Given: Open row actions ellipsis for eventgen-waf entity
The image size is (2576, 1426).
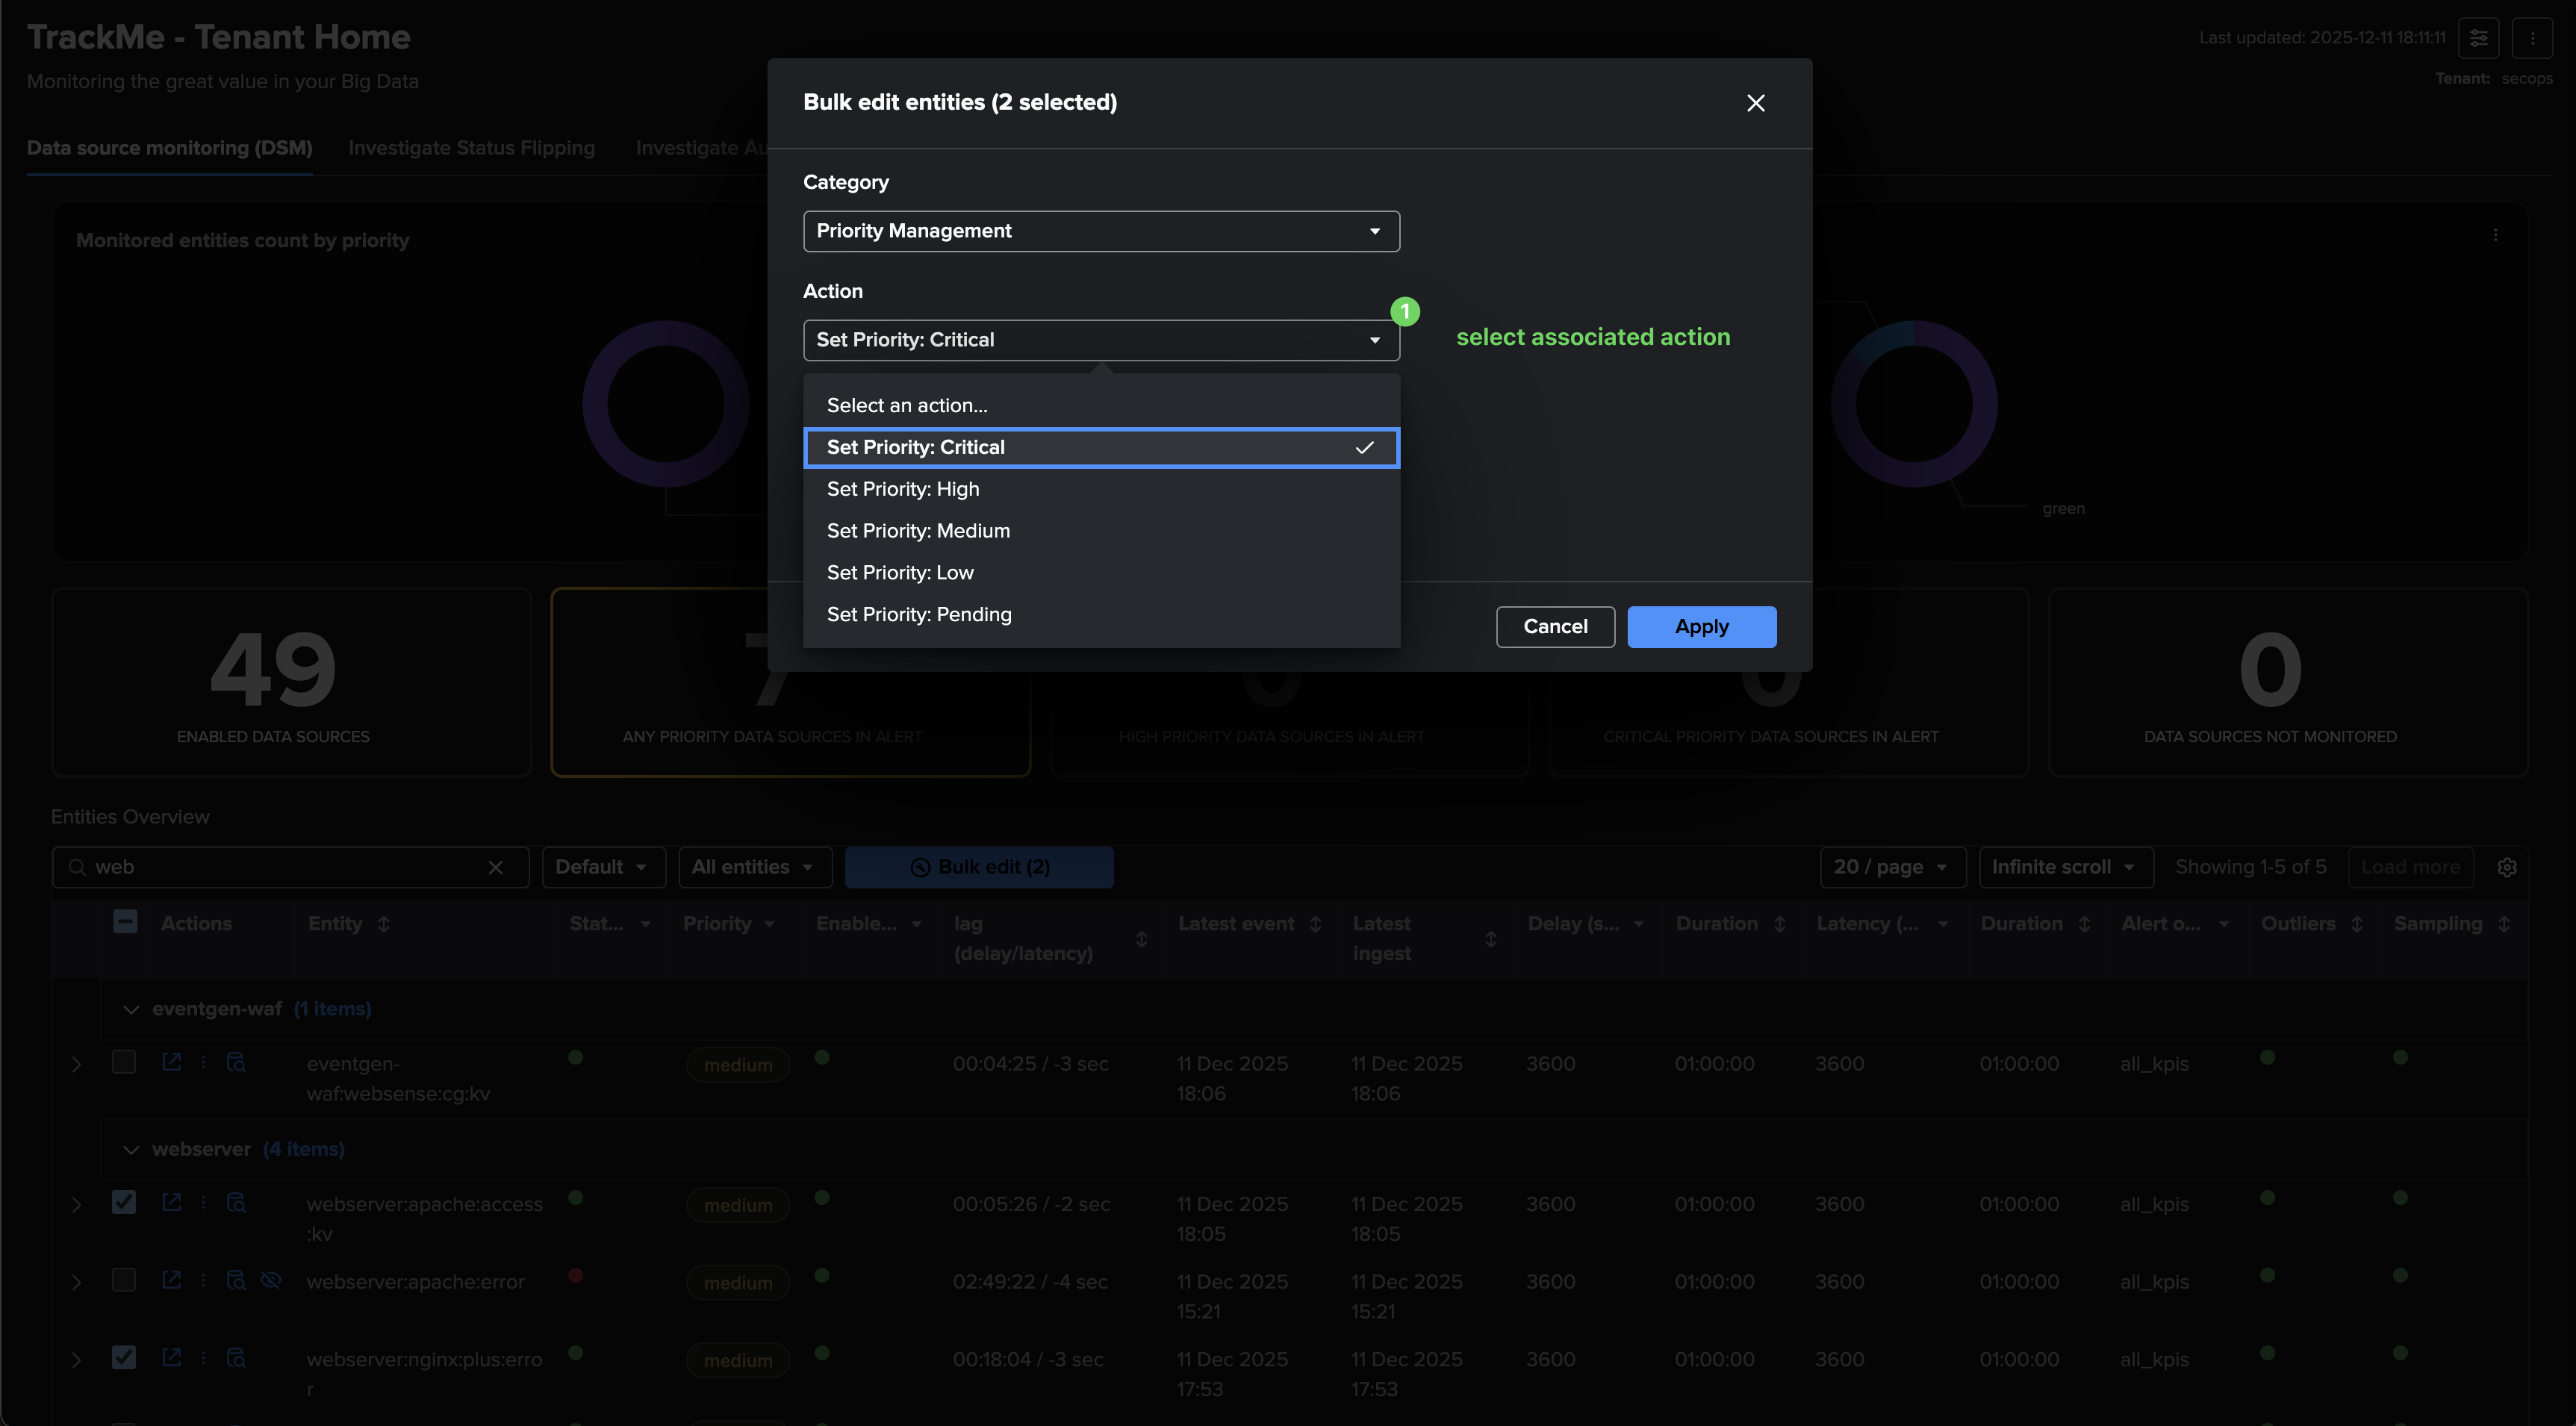Looking at the screenshot, I should 204,1062.
